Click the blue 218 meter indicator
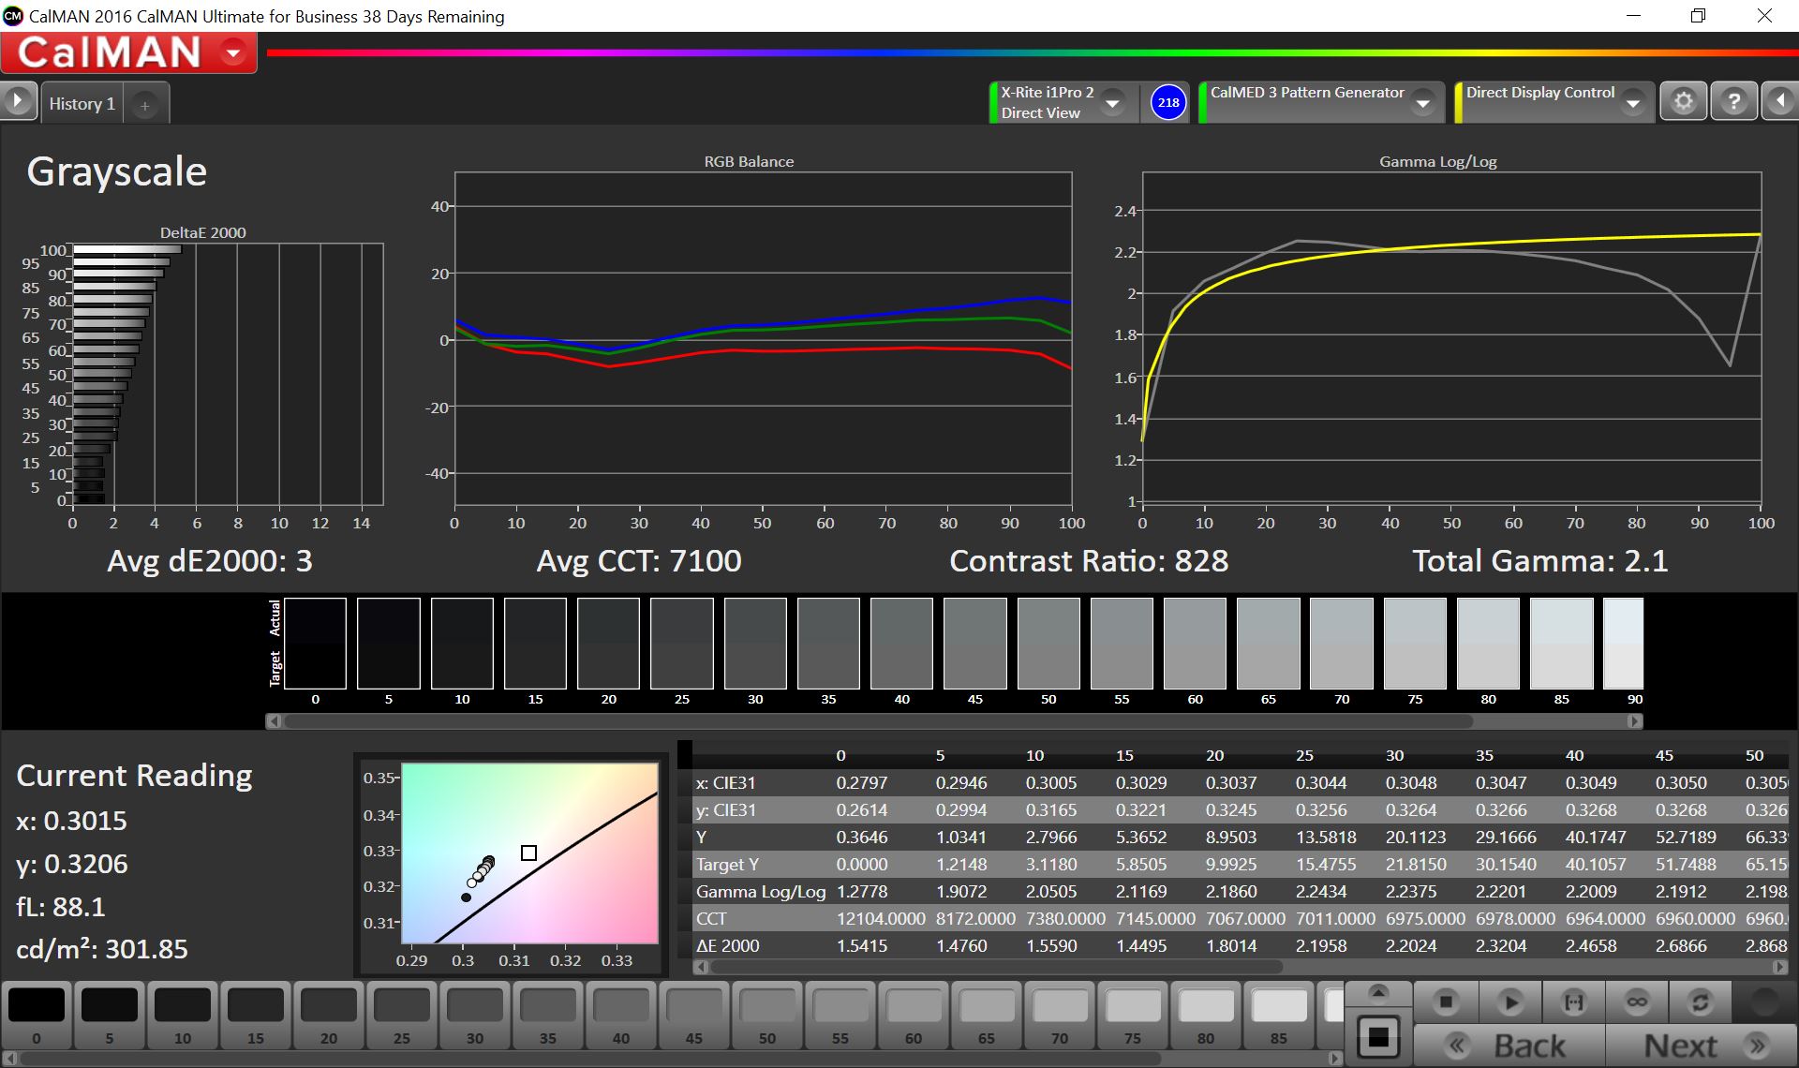This screenshot has width=1799, height=1068. coord(1167,103)
